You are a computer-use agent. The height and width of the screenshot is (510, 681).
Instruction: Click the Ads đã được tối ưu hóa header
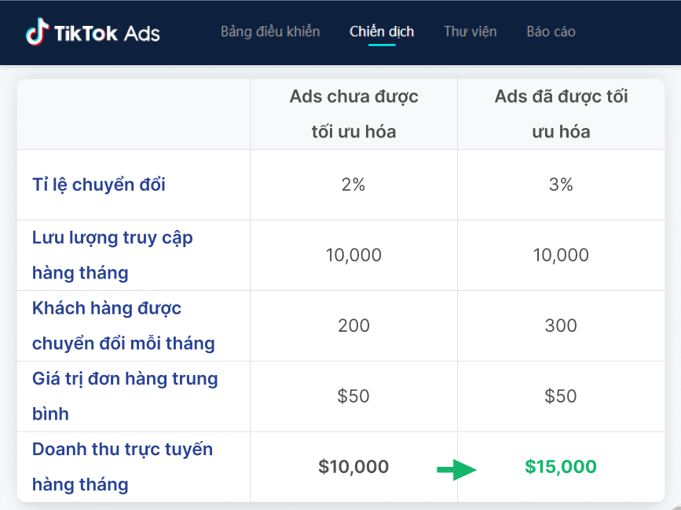tap(561, 114)
